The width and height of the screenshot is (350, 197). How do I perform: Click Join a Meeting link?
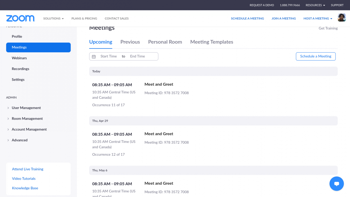(284, 19)
